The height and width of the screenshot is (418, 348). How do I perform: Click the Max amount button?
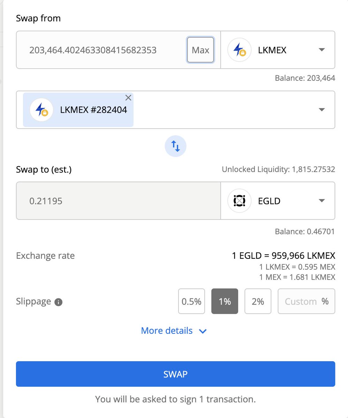201,50
